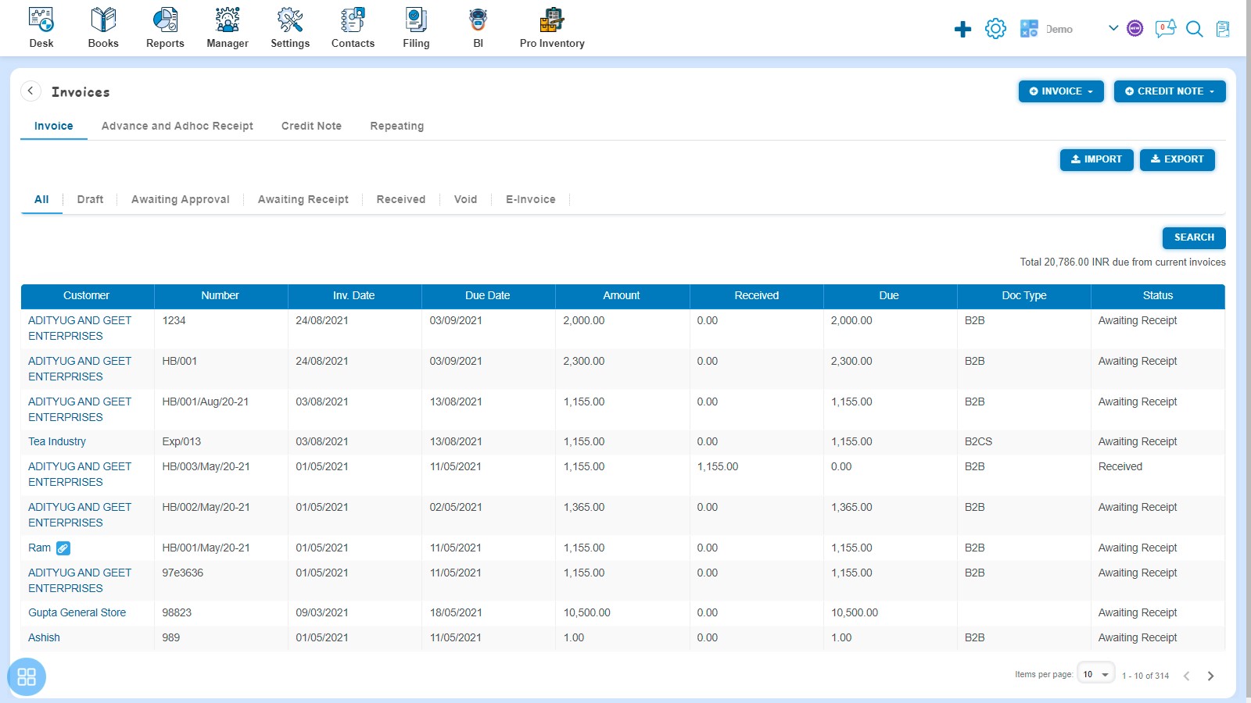This screenshot has height=703, width=1251.
Task: Open the Desk module icon
Action: (x=41, y=20)
